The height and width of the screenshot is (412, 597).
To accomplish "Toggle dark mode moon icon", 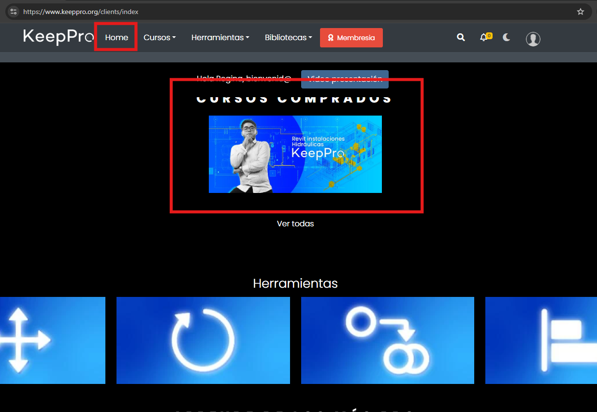I will [x=507, y=37].
